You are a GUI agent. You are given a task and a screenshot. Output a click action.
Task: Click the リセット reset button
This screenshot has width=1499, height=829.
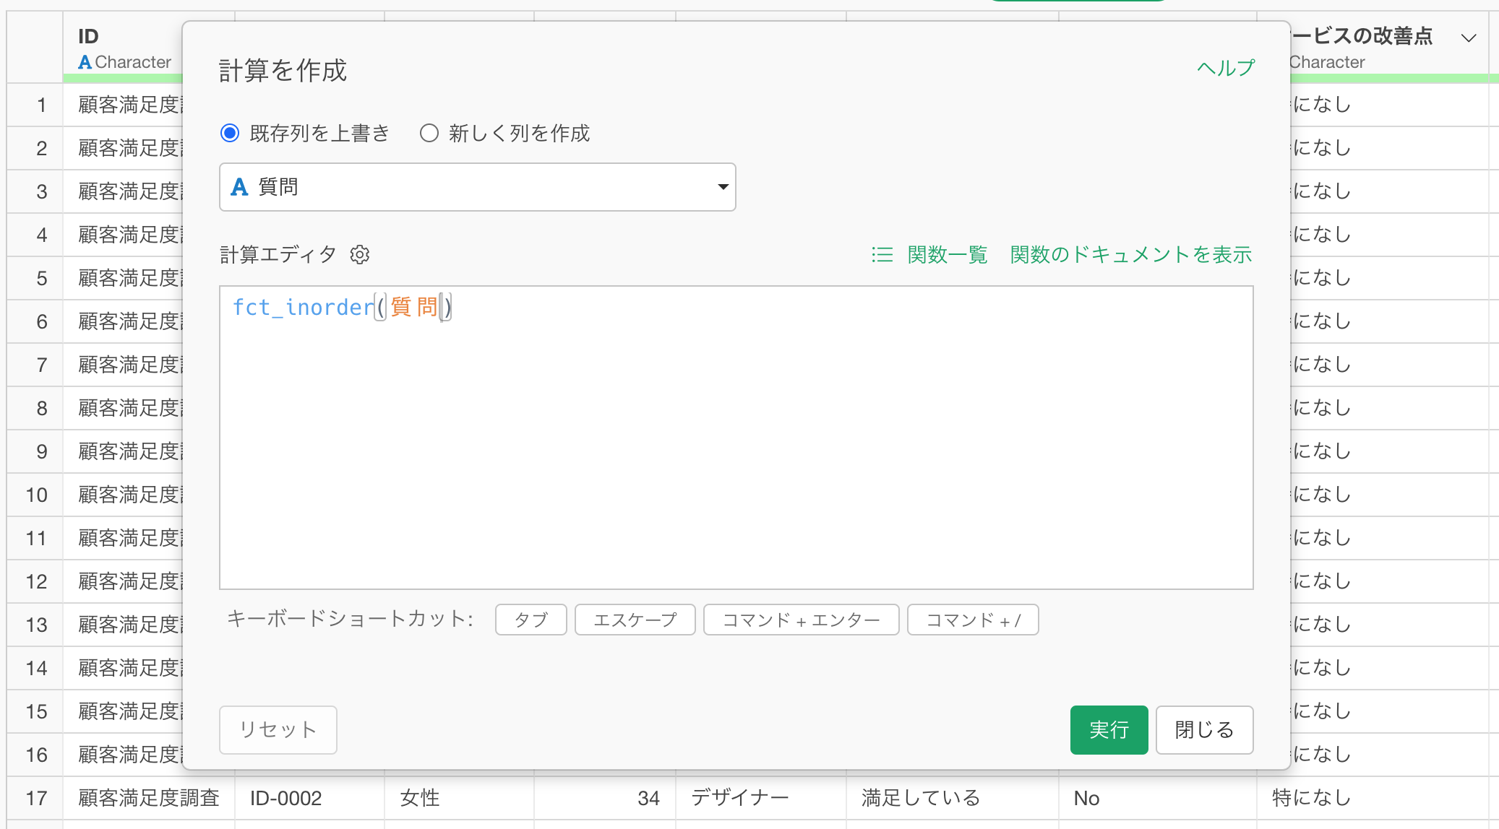coord(278,730)
